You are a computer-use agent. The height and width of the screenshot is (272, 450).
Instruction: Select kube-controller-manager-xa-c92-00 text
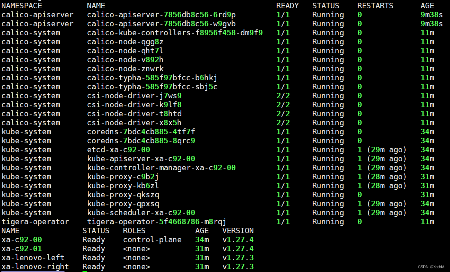[161, 168]
